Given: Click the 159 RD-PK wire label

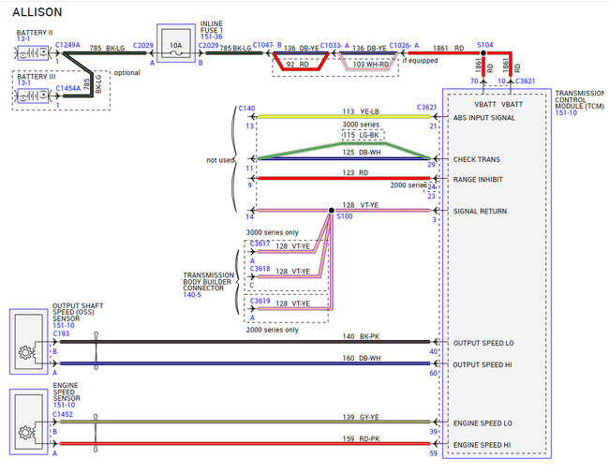Looking at the screenshot, I should pos(361,438).
